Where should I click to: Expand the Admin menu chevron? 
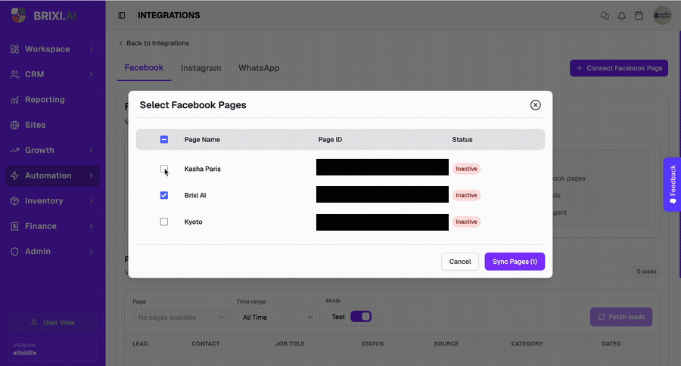(x=92, y=251)
